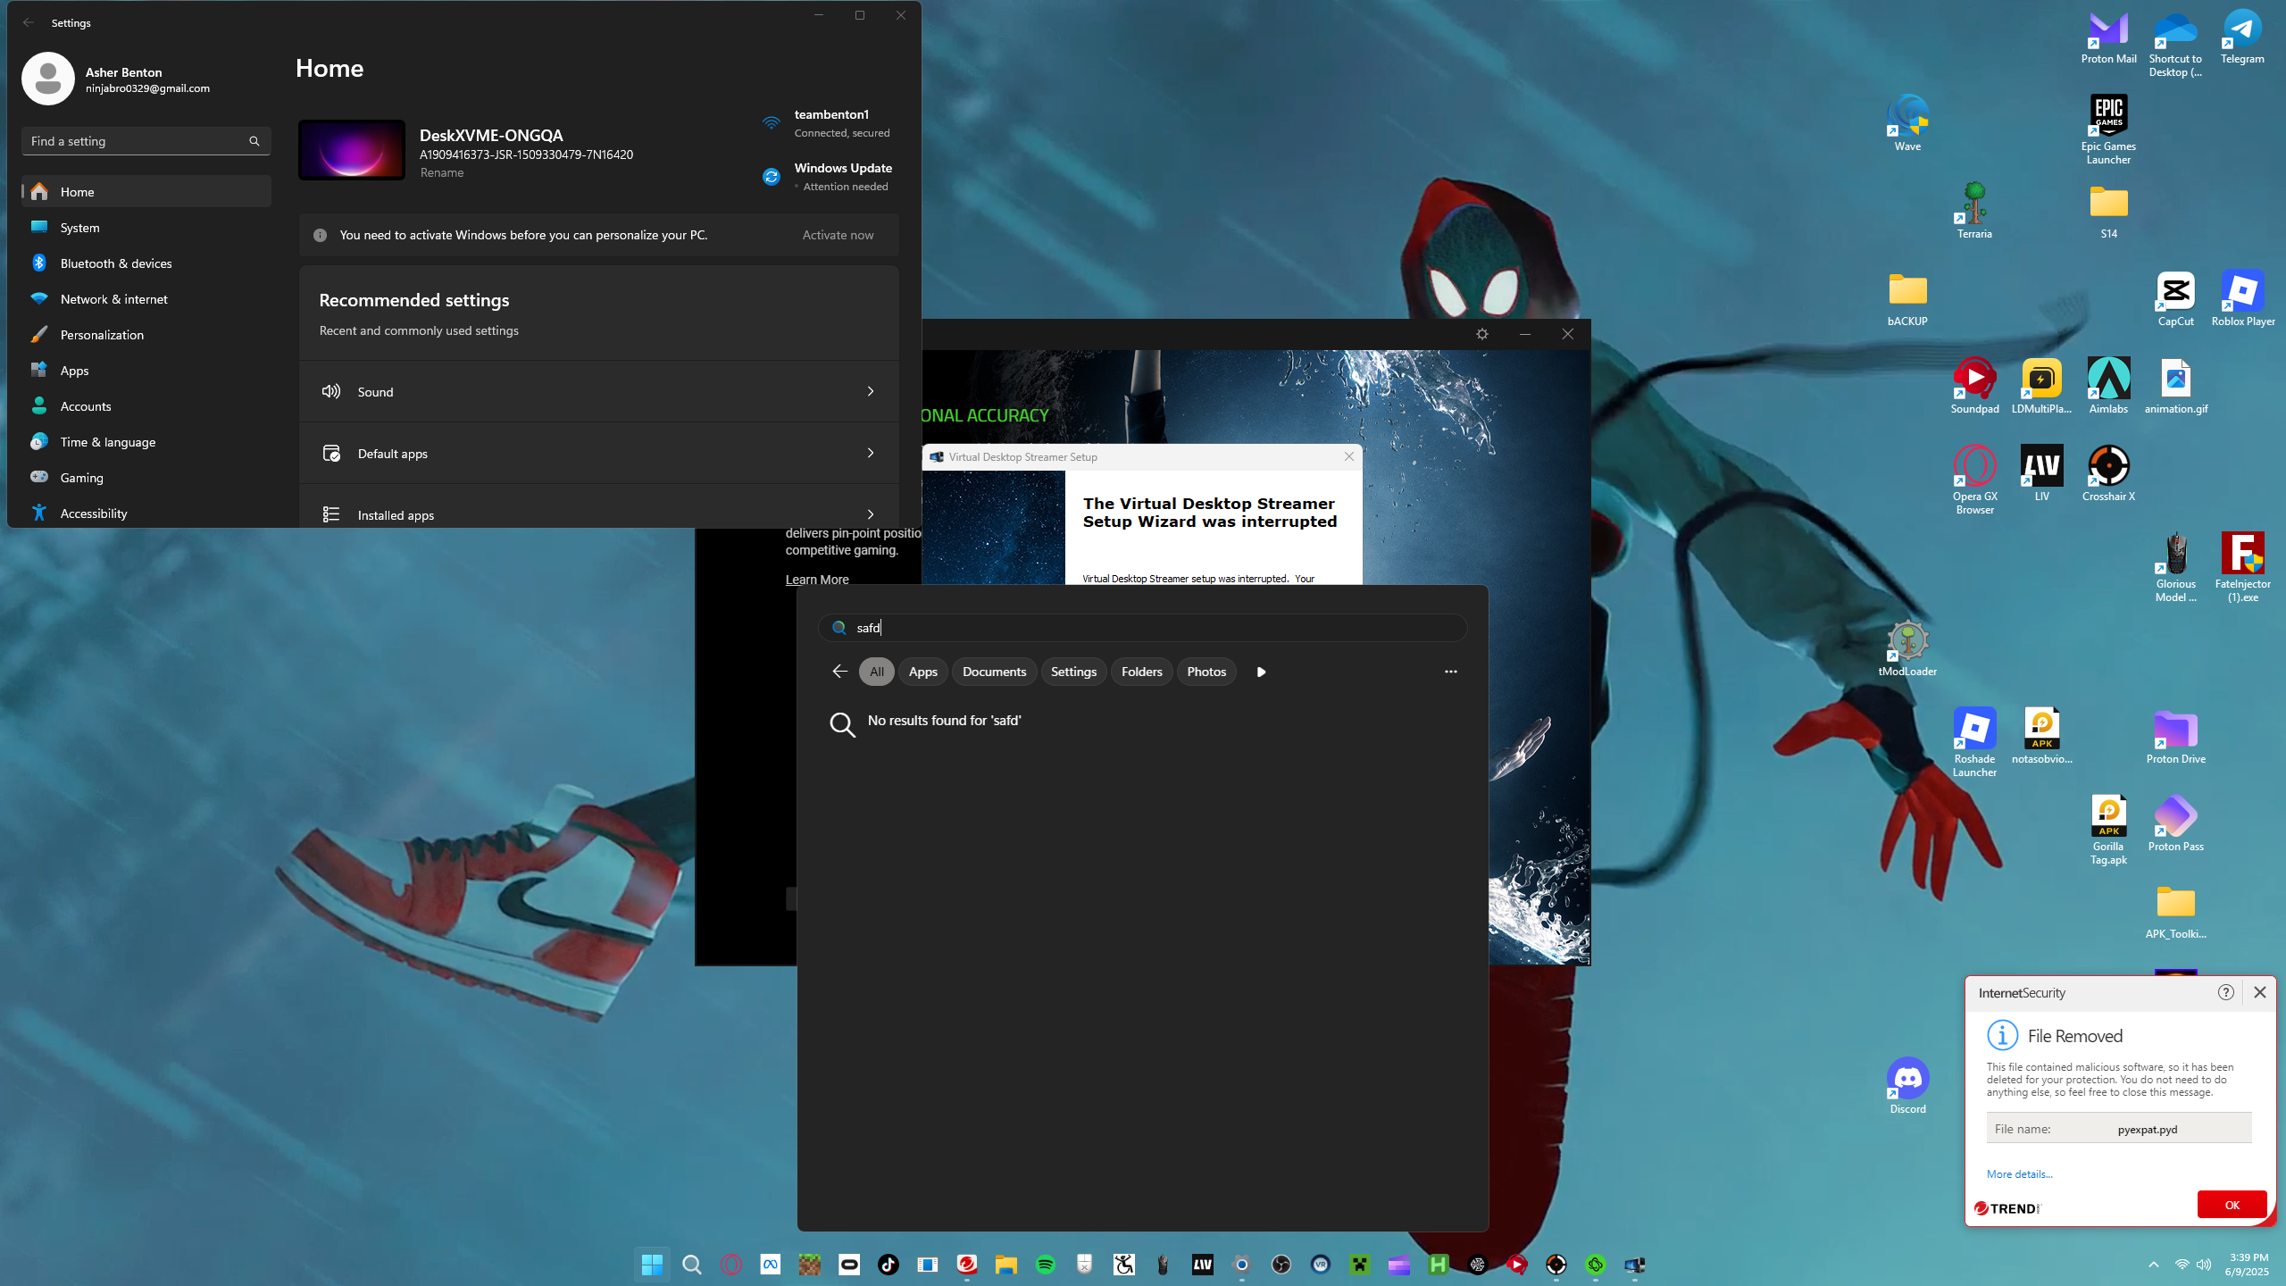Click the Activate now link
The image size is (2286, 1286).
[x=837, y=235]
